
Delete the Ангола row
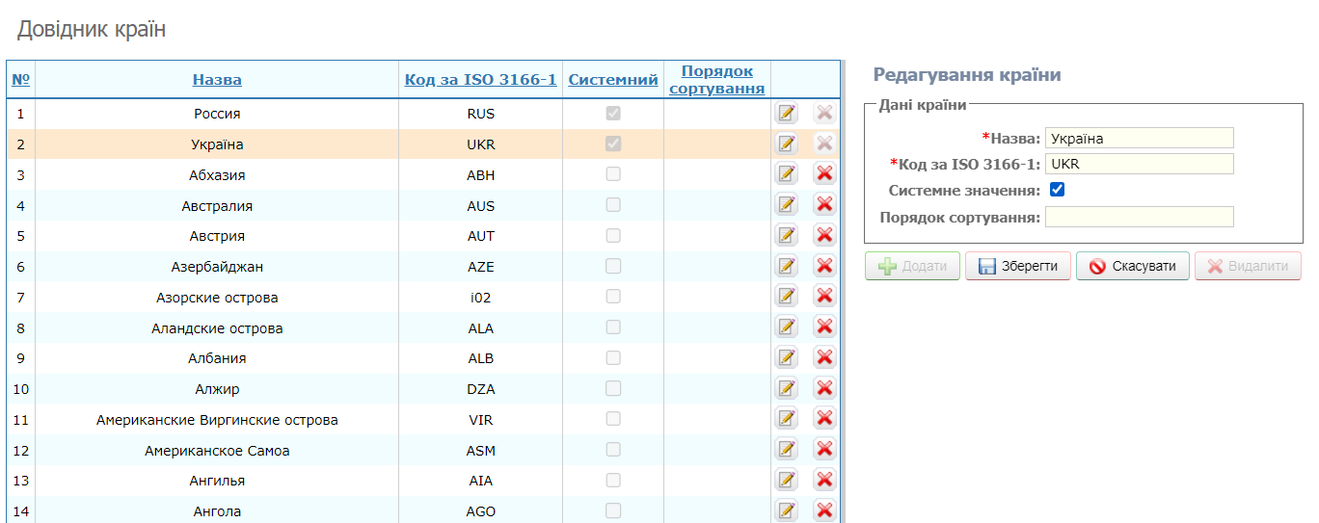[824, 510]
